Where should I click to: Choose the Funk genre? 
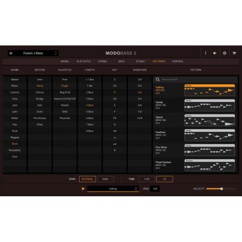pyautogui.click(x=15, y=99)
